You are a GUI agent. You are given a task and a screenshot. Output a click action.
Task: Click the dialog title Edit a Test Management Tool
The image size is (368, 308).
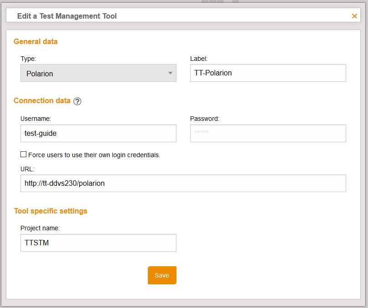pyautogui.click(x=67, y=16)
